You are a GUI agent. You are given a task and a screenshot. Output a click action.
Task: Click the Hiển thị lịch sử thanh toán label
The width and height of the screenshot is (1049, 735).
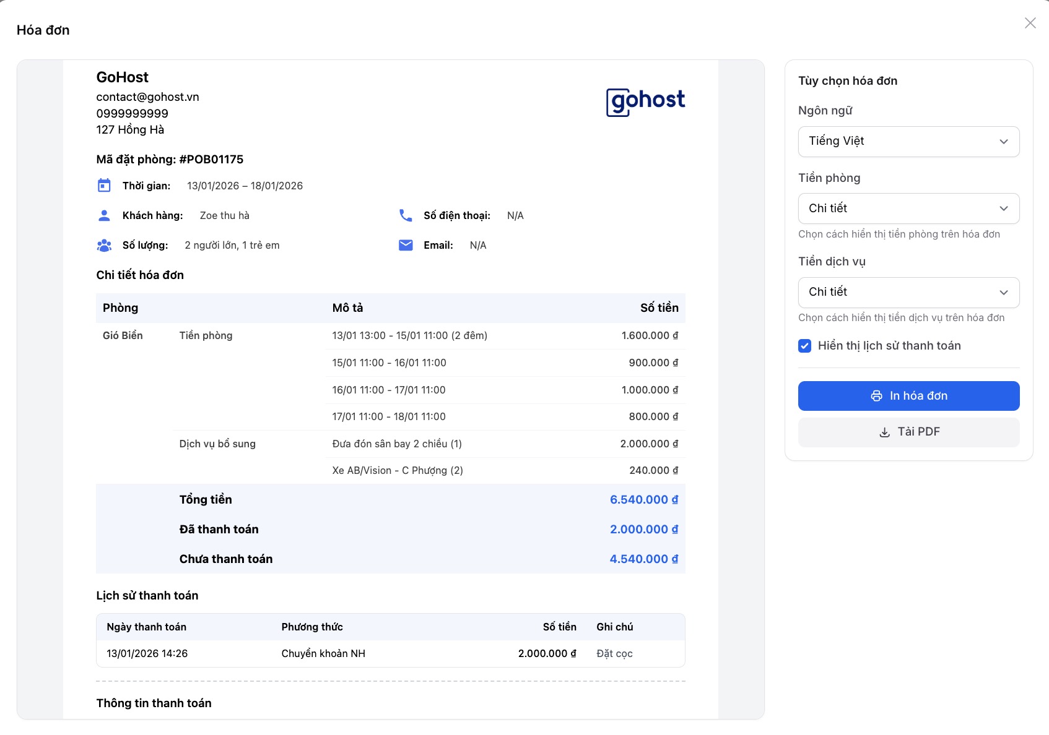click(x=889, y=346)
